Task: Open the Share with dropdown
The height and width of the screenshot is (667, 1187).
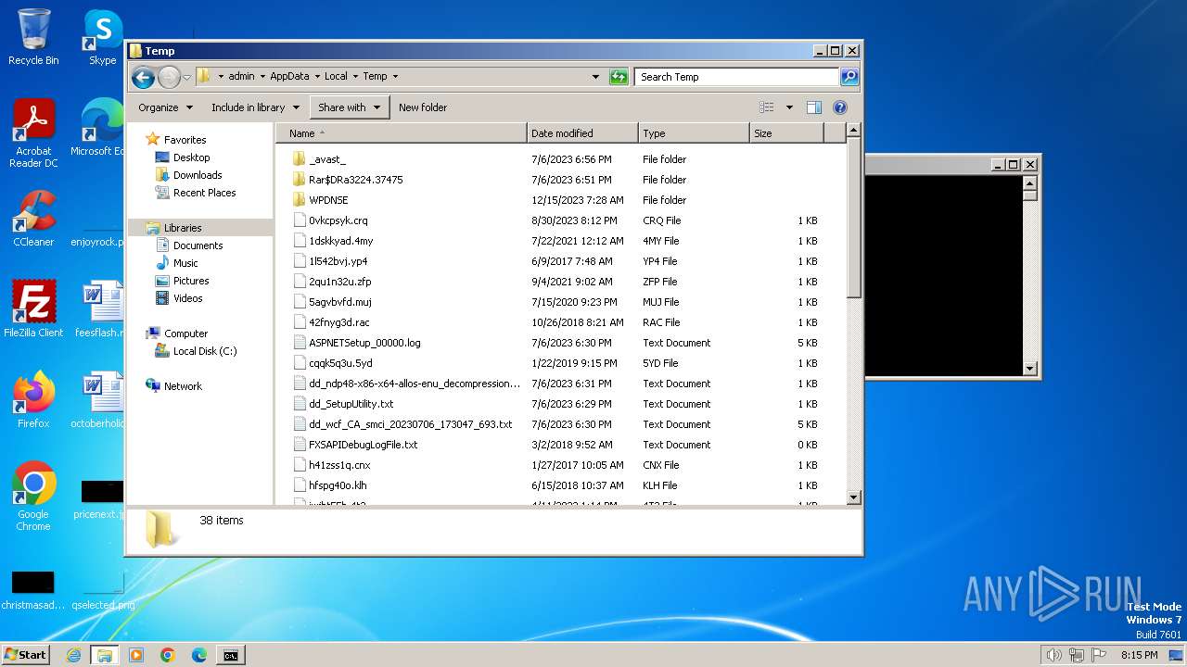Action: click(350, 107)
